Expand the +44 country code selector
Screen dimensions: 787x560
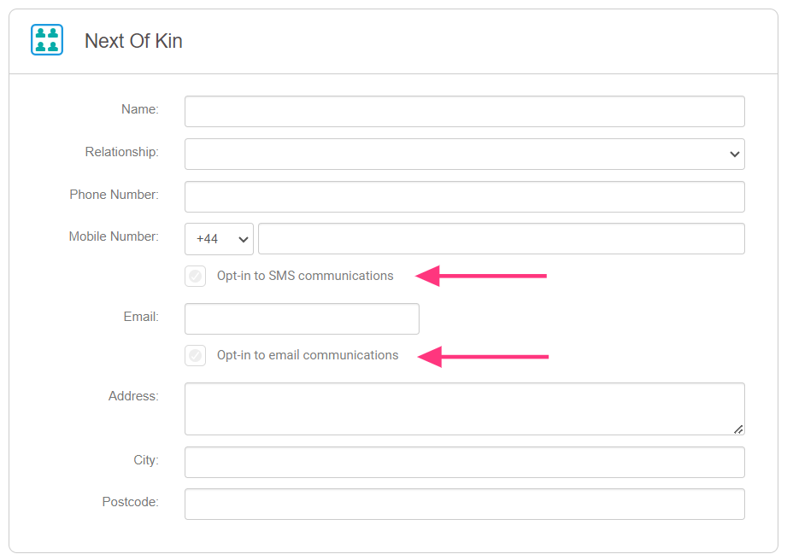pos(219,239)
